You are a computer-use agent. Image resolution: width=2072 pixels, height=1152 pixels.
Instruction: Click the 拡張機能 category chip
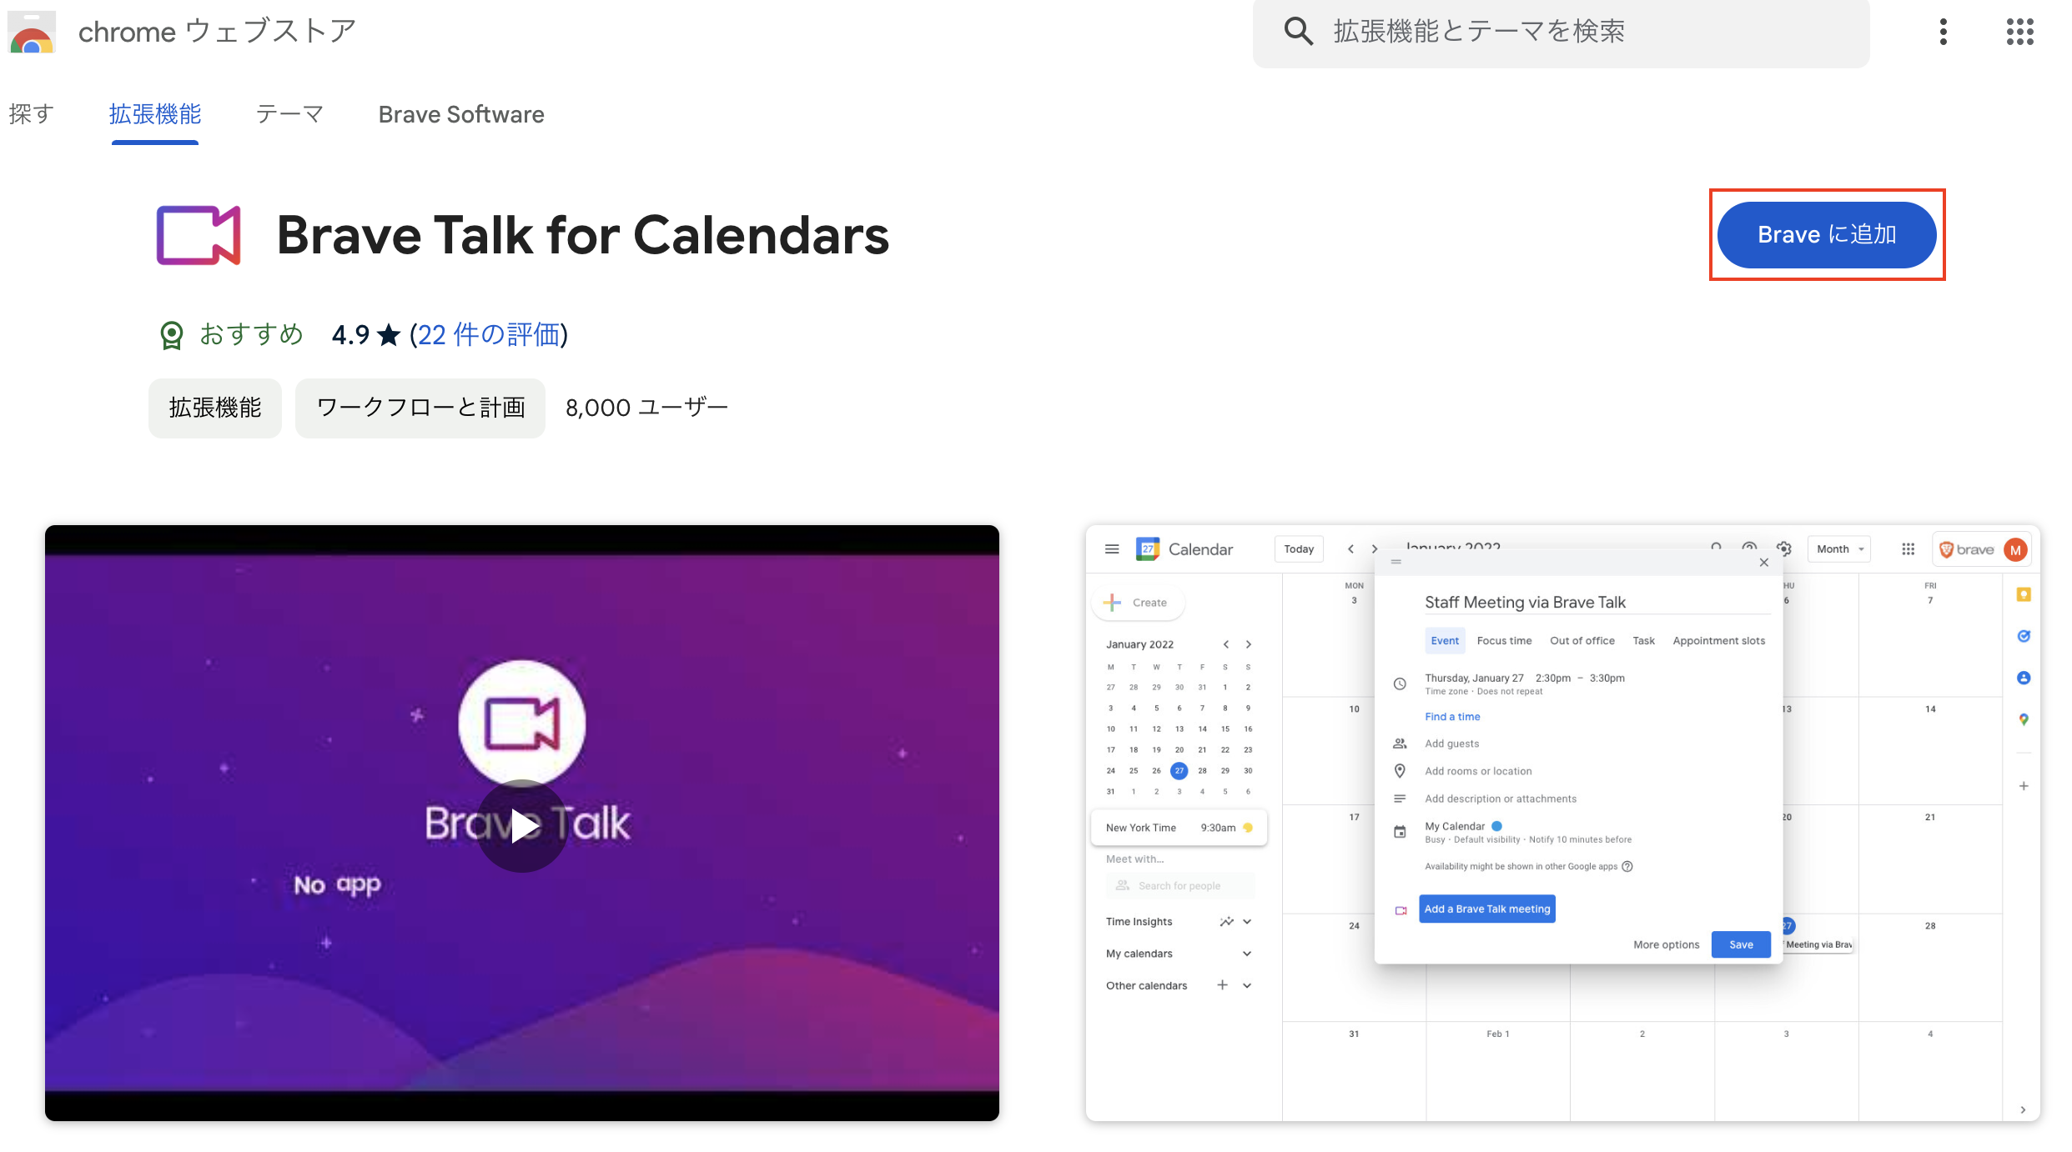pyautogui.click(x=215, y=408)
